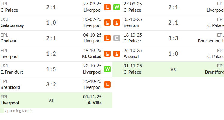Click the Upcoming Match legend swatch
The height and width of the screenshot is (120, 224).
[2, 111]
